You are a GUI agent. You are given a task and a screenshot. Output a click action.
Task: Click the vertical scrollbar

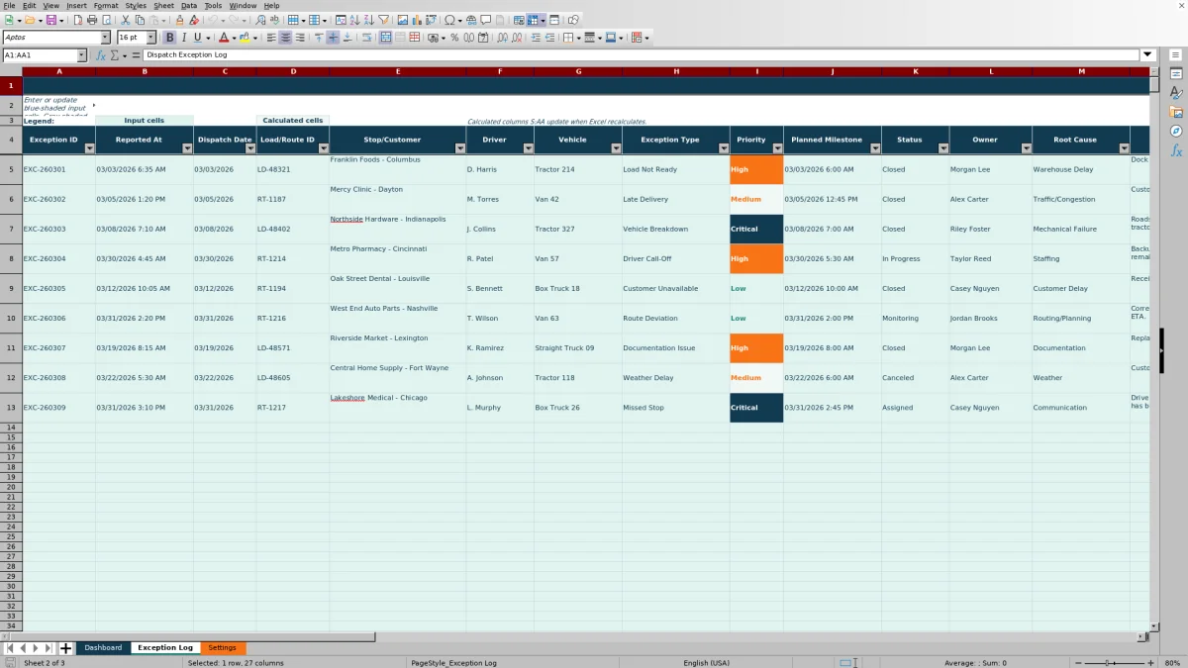(x=1154, y=346)
